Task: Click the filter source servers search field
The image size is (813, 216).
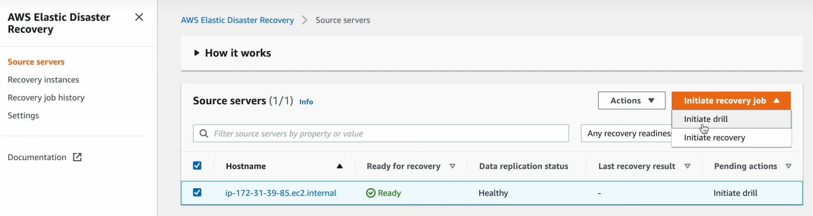Action: (x=381, y=133)
